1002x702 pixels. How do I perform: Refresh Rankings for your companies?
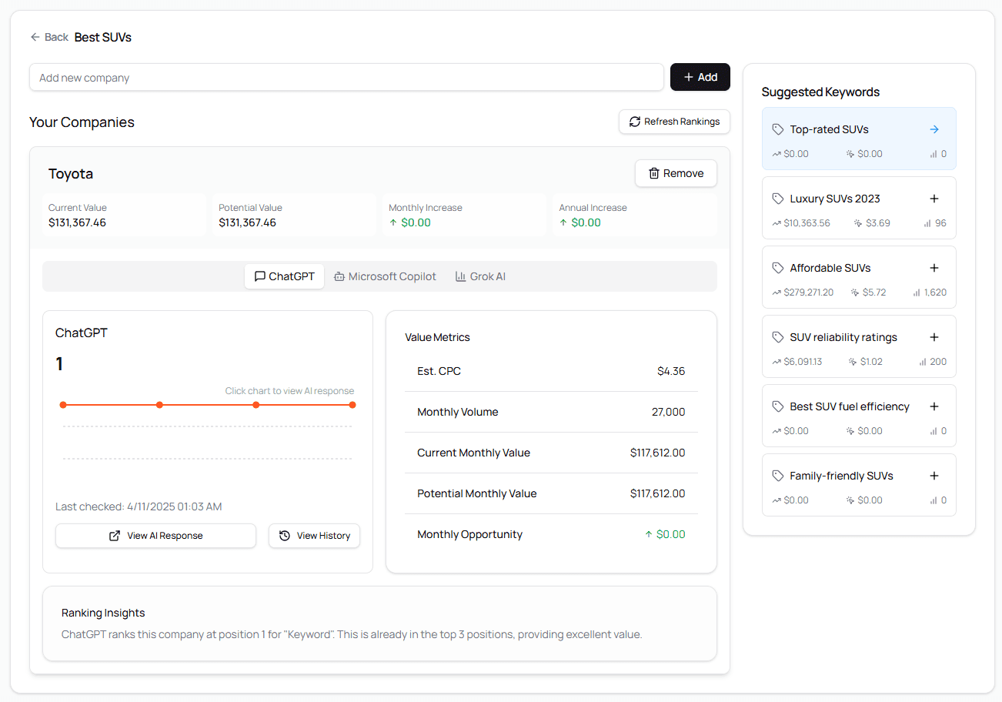(674, 122)
